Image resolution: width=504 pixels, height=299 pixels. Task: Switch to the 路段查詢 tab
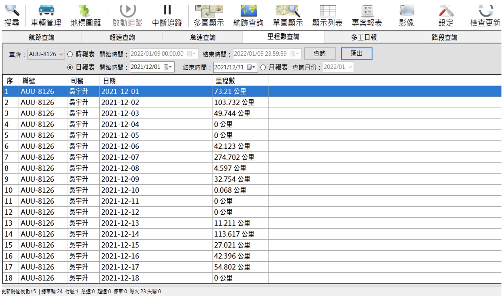click(444, 37)
